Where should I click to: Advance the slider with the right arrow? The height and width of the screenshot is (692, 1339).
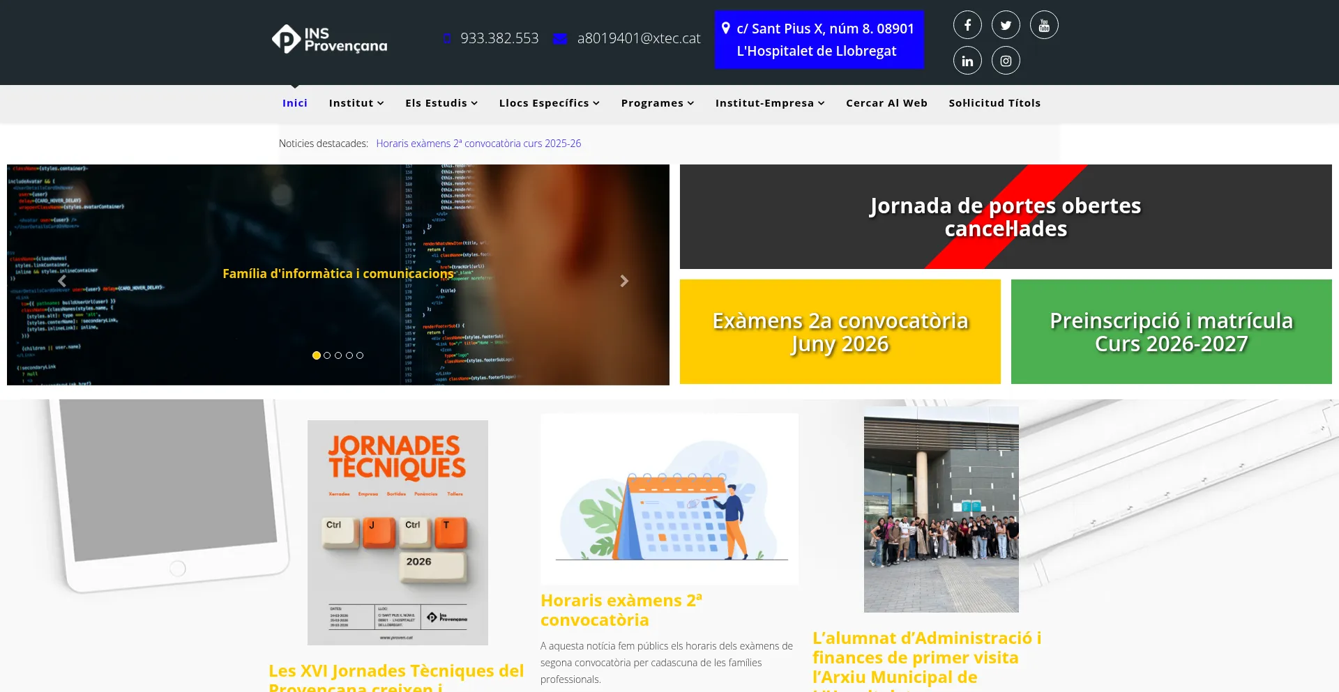tap(624, 281)
